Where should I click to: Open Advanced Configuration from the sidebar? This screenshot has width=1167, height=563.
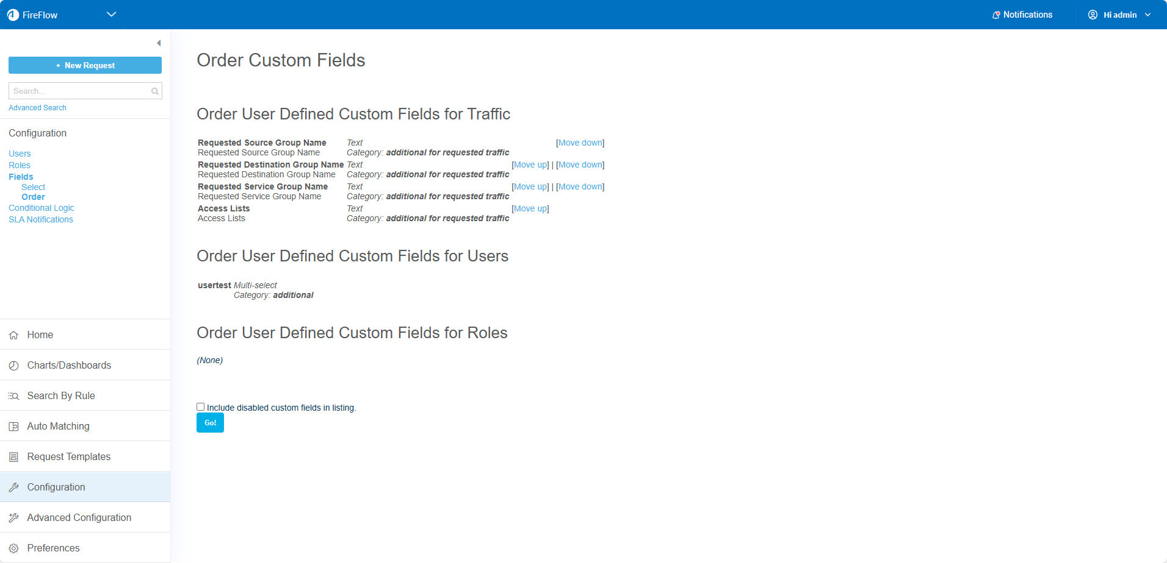79,517
